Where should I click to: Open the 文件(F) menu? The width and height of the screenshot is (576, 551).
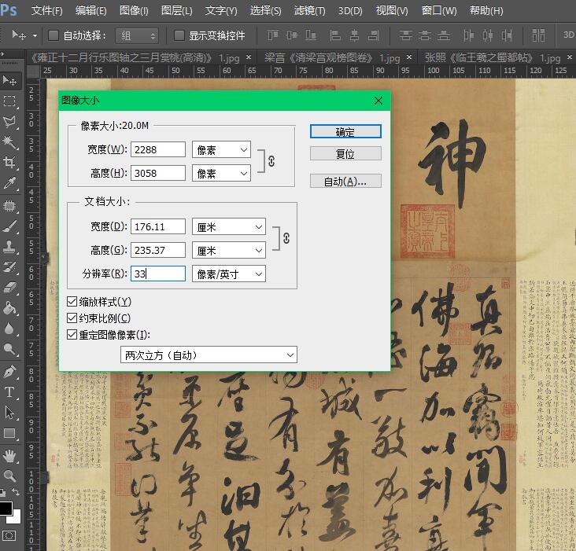click(46, 11)
